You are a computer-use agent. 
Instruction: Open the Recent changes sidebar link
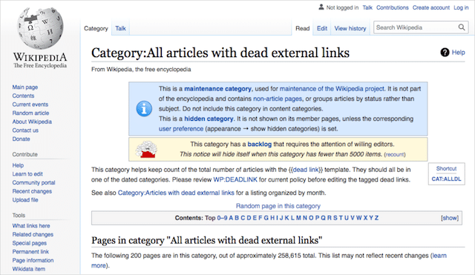tap(32, 191)
